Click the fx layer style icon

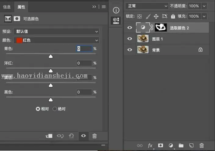[x=150, y=146]
